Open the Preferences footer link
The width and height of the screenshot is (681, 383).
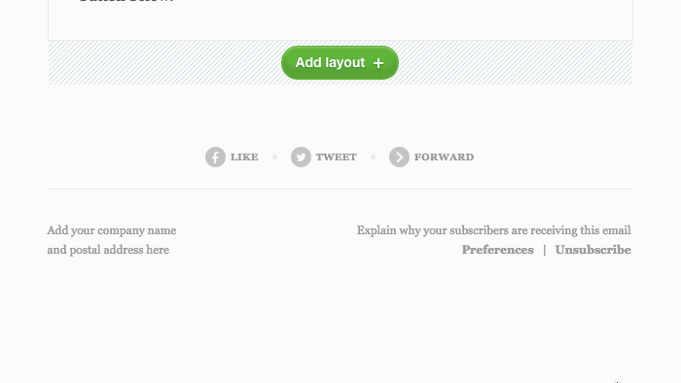497,250
